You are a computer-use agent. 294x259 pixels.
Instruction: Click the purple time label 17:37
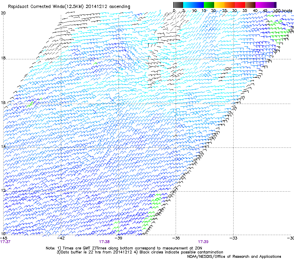tap(5, 242)
